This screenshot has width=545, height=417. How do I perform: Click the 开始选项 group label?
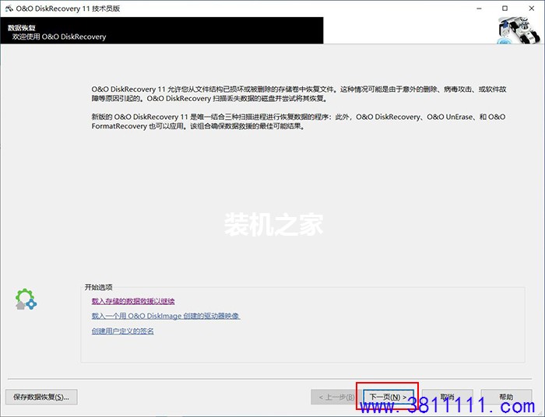pyautogui.click(x=98, y=287)
